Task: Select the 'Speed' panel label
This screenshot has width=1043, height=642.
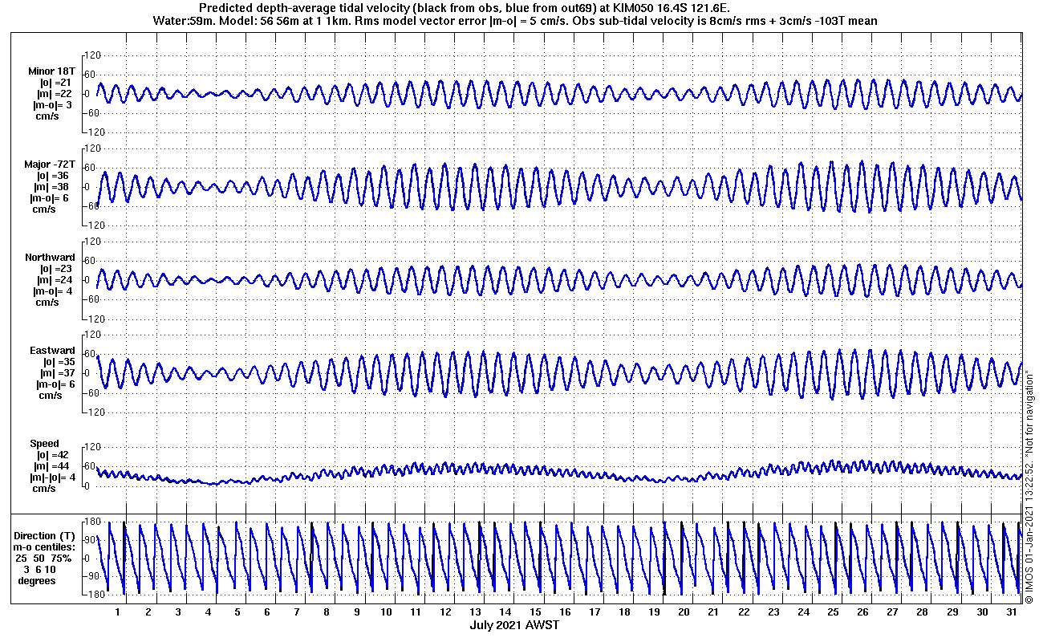Action: tap(44, 443)
